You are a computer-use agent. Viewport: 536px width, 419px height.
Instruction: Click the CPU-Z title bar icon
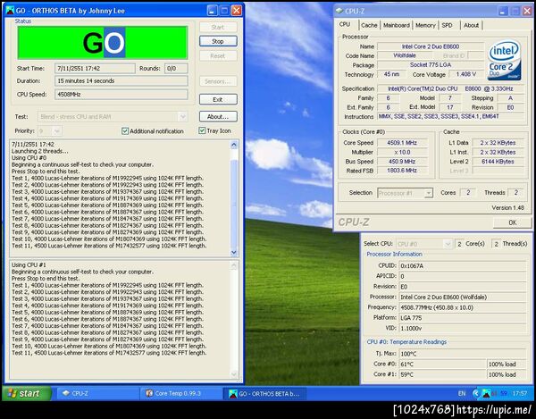pyautogui.click(x=339, y=11)
